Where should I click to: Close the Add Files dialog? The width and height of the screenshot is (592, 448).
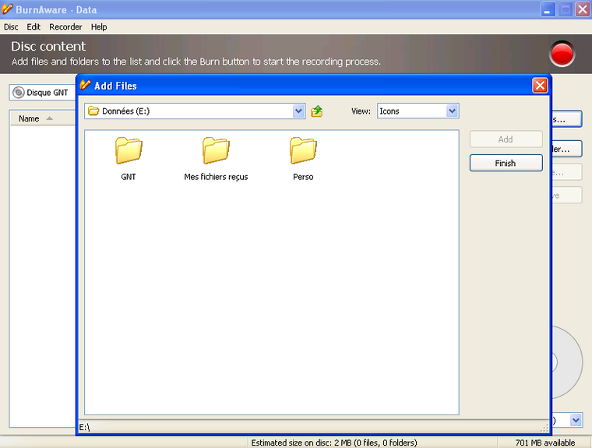click(540, 86)
